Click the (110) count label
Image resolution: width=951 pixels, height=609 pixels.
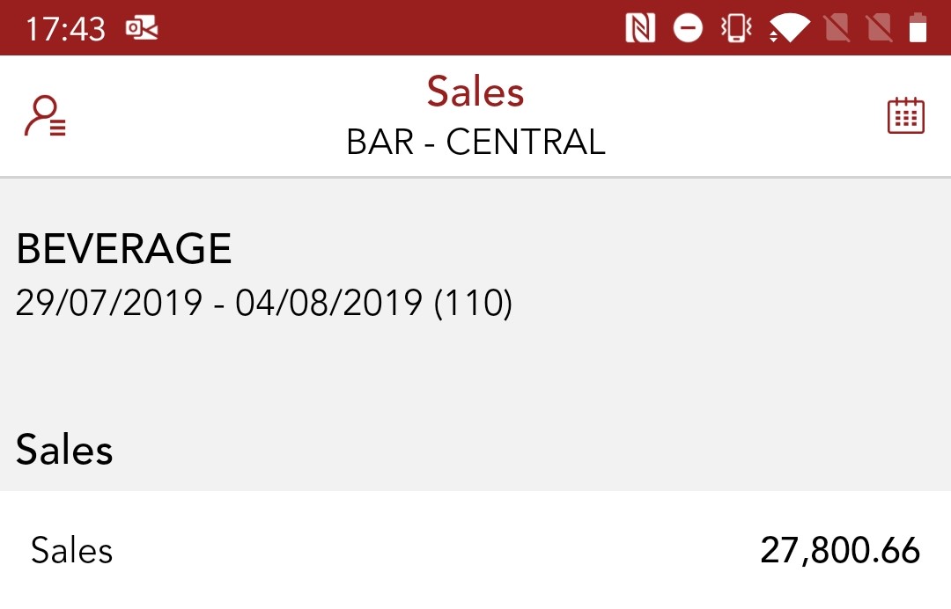tap(474, 304)
